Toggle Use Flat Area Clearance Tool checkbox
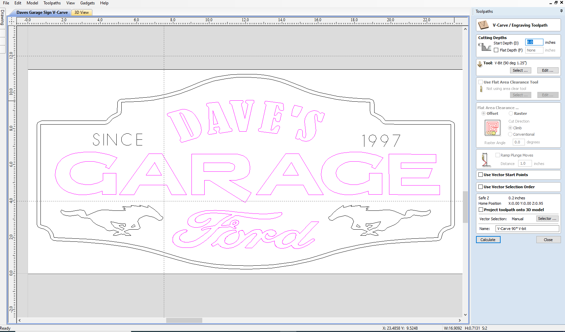565x332 pixels. pyautogui.click(x=480, y=82)
